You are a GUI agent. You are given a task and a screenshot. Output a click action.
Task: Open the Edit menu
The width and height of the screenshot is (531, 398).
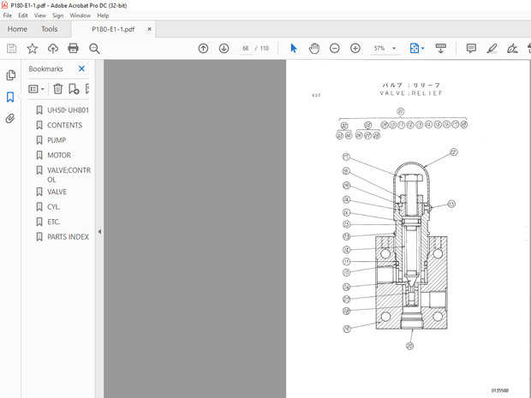coord(22,15)
